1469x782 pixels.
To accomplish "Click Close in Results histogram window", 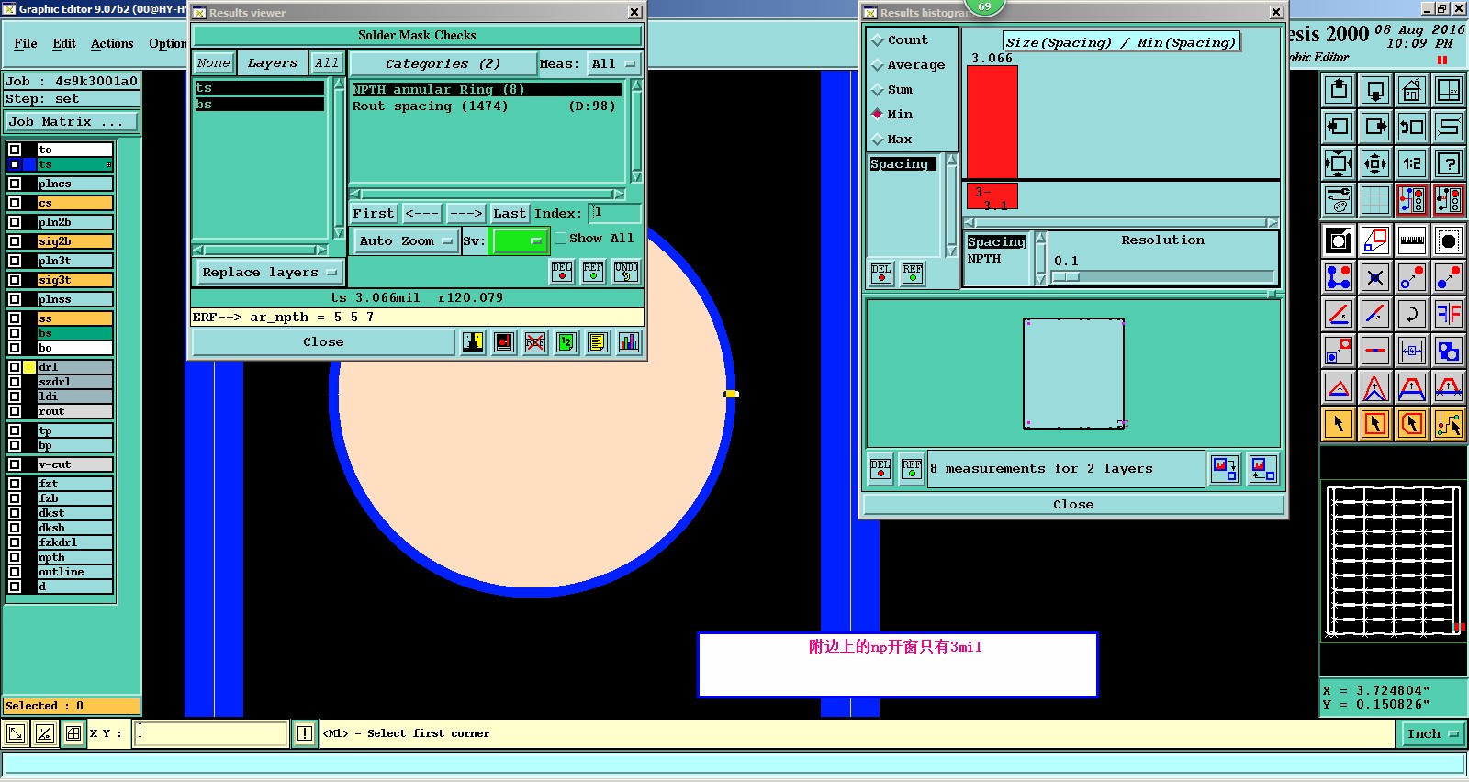I will pos(1072,504).
